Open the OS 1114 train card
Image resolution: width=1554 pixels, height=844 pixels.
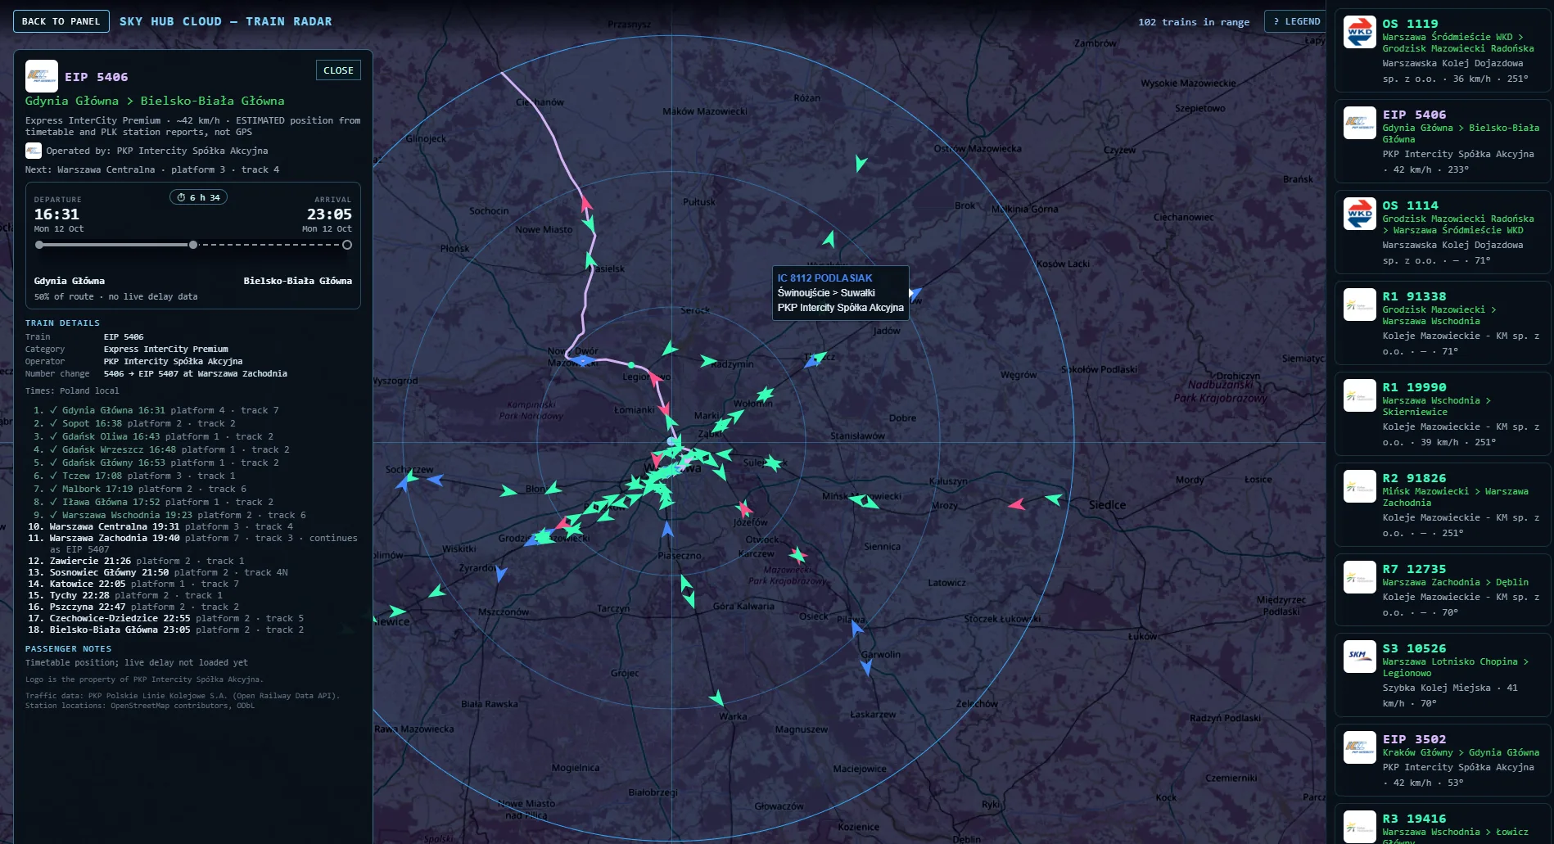coord(1443,232)
